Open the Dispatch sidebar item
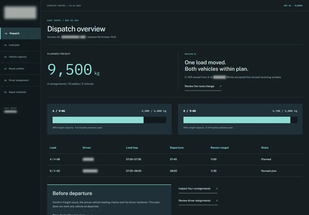Viewport: 309px width, 215px height. (20, 34)
